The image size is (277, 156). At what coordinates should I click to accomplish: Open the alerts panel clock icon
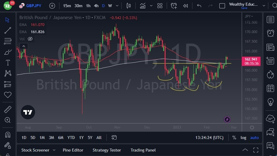point(270,33)
